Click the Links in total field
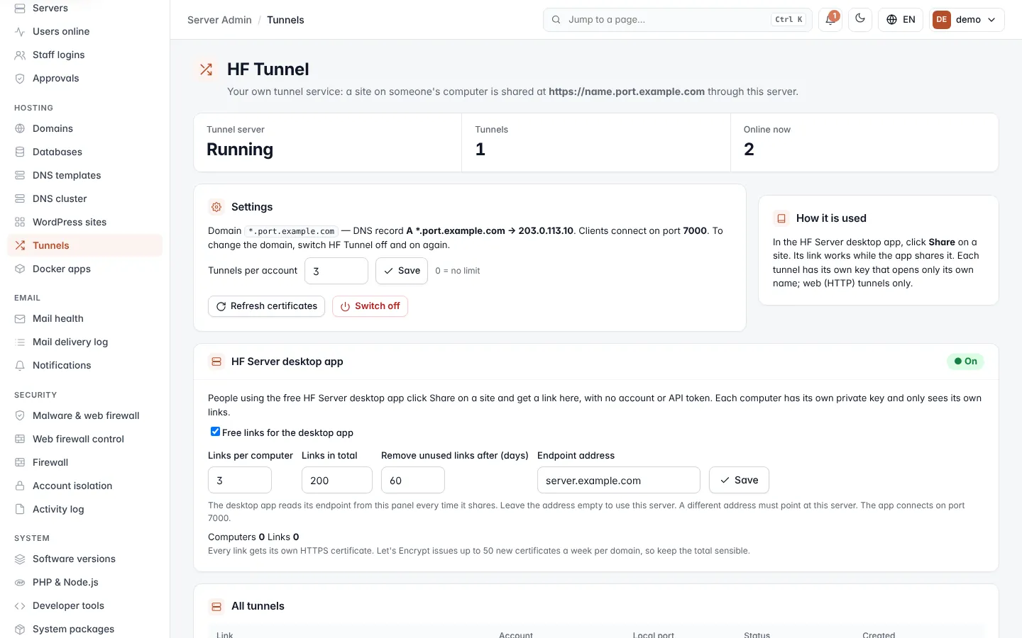1022x638 pixels. point(337,480)
